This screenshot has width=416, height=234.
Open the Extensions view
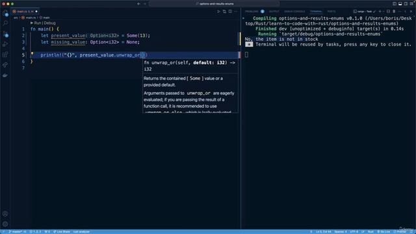pos(5,55)
